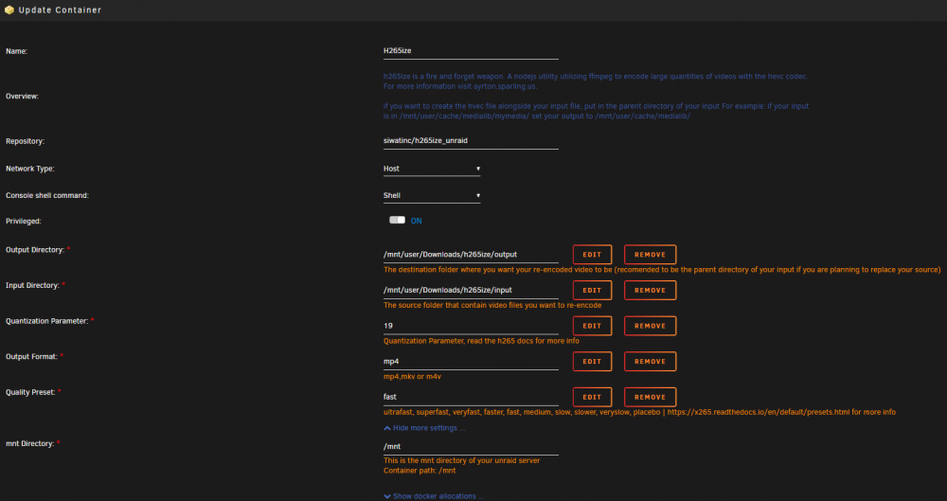This screenshot has height=501, width=947.
Task: Remove the Quality Preset setting
Action: click(x=650, y=397)
